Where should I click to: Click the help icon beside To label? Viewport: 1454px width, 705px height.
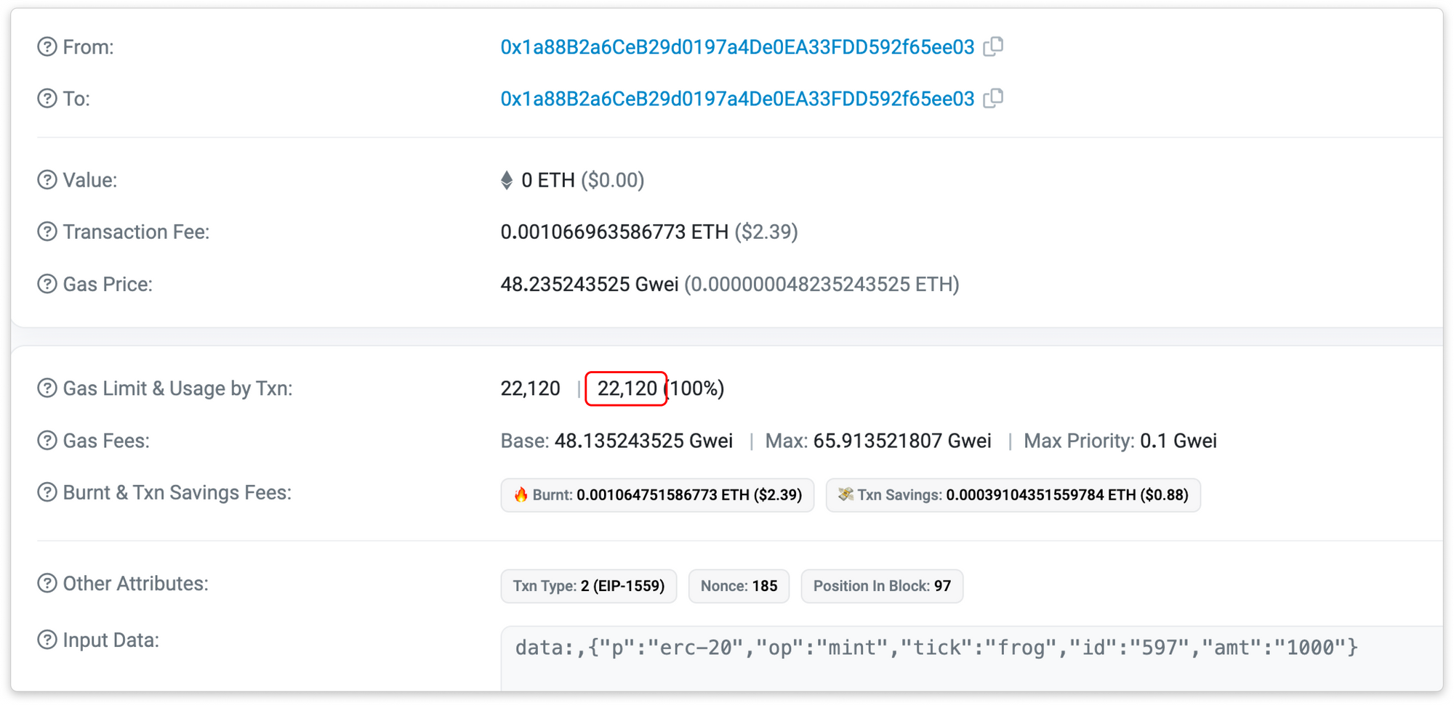(x=47, y=99)
